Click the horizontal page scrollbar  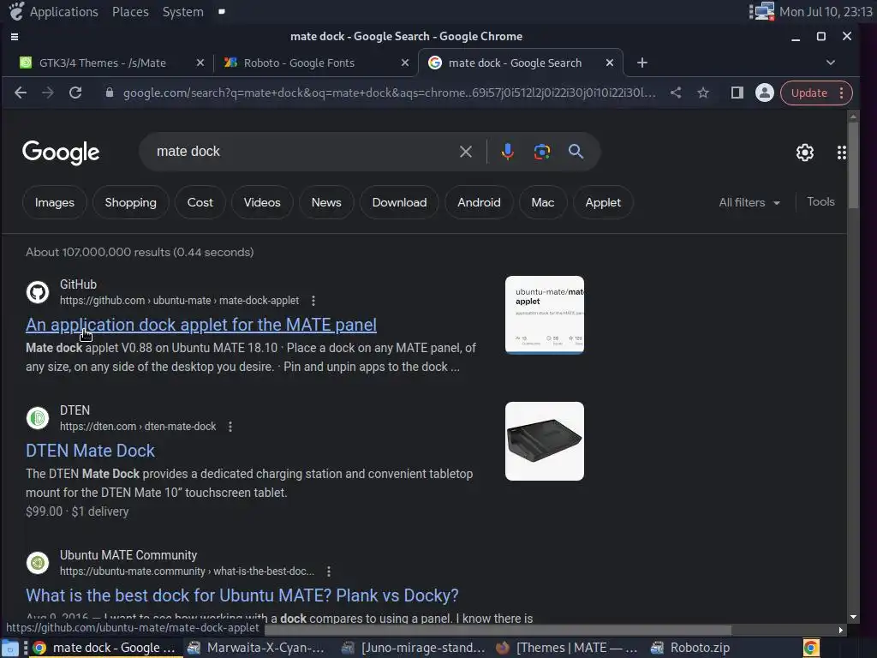[x=498, y=630]
